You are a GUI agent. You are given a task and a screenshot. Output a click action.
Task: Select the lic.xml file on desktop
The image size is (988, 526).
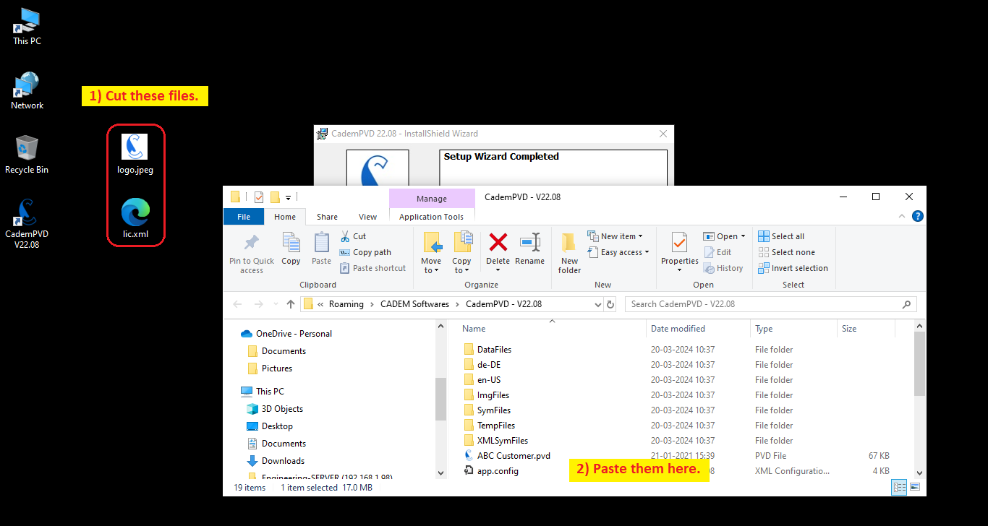point(135,219)
